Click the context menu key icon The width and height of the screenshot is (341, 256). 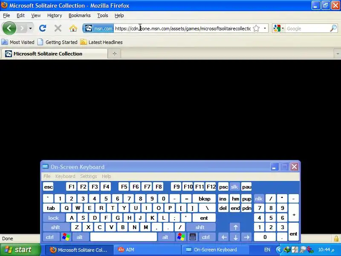point(193,237)
